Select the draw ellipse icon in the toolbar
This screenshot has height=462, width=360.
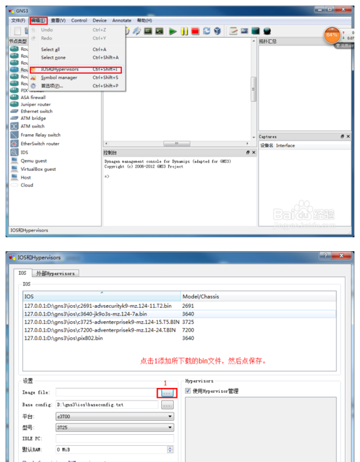point(267,31)
